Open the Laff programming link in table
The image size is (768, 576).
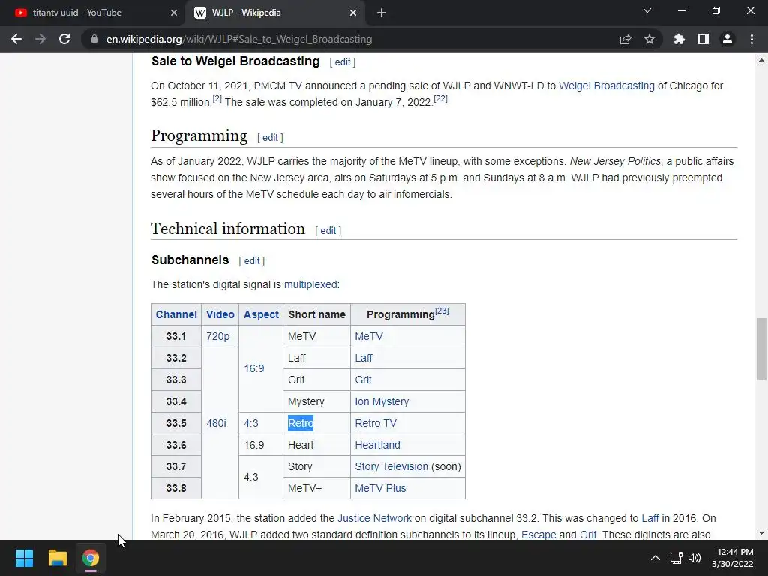click(364, 358)
